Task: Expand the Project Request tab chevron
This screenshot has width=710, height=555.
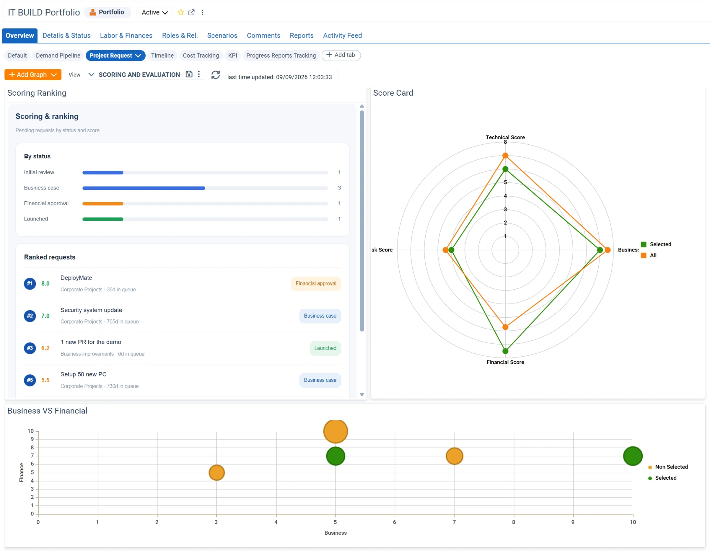Action: pos(138,55)
